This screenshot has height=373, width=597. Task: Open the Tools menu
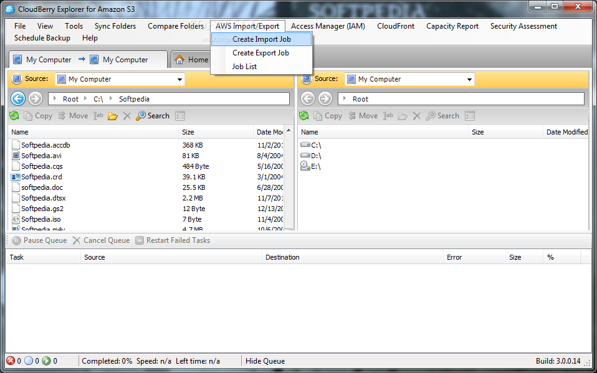coord(74,26)
